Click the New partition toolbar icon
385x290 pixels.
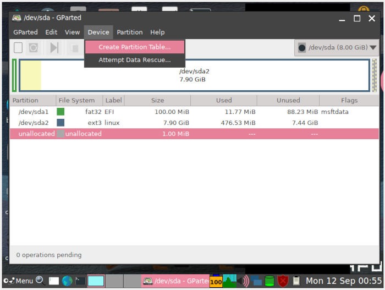coord(18,48)
